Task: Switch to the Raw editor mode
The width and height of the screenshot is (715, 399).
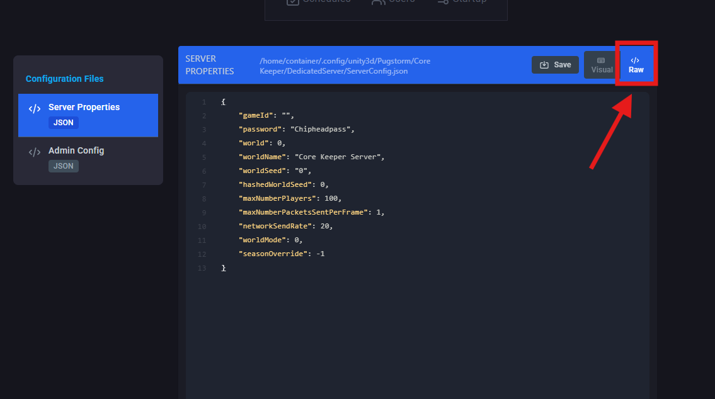Action: (x=636, y=65)
